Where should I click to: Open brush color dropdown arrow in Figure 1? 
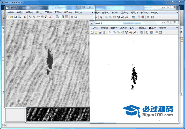[53, 17]
